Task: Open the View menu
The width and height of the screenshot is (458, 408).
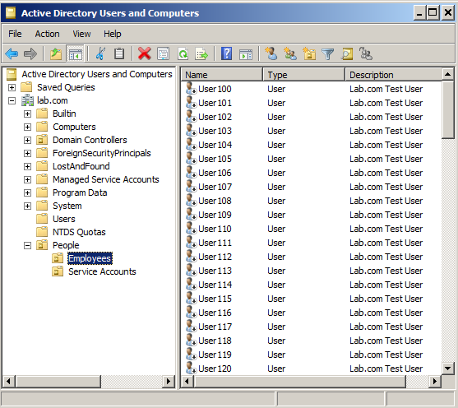Action: (81, 34)
